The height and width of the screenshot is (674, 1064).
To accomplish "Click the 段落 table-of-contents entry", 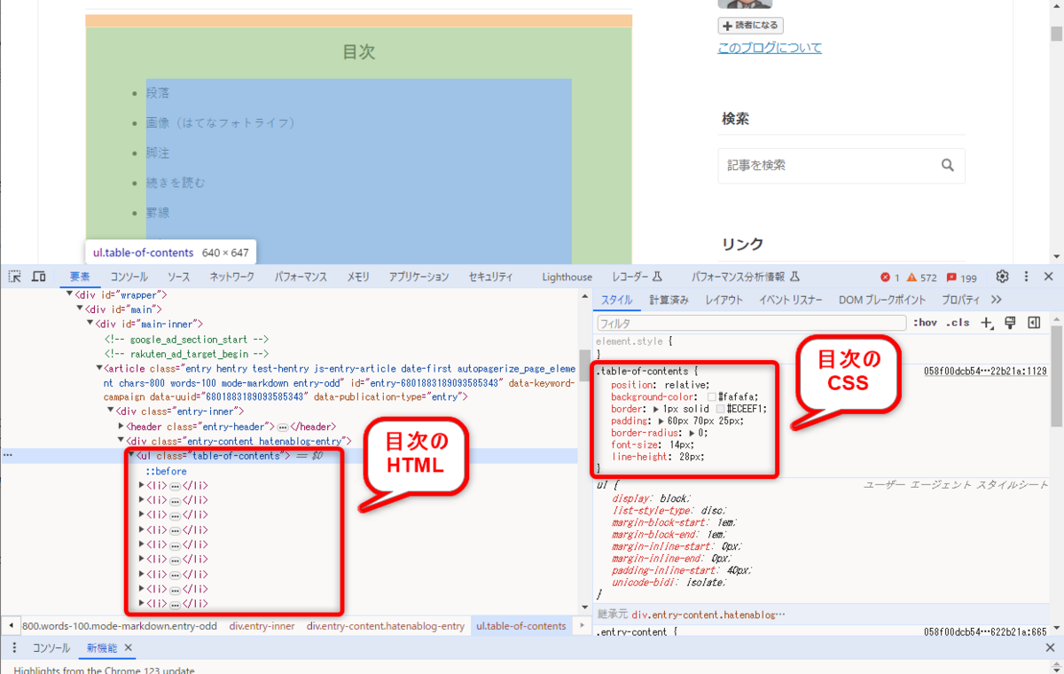I will 158,92.
